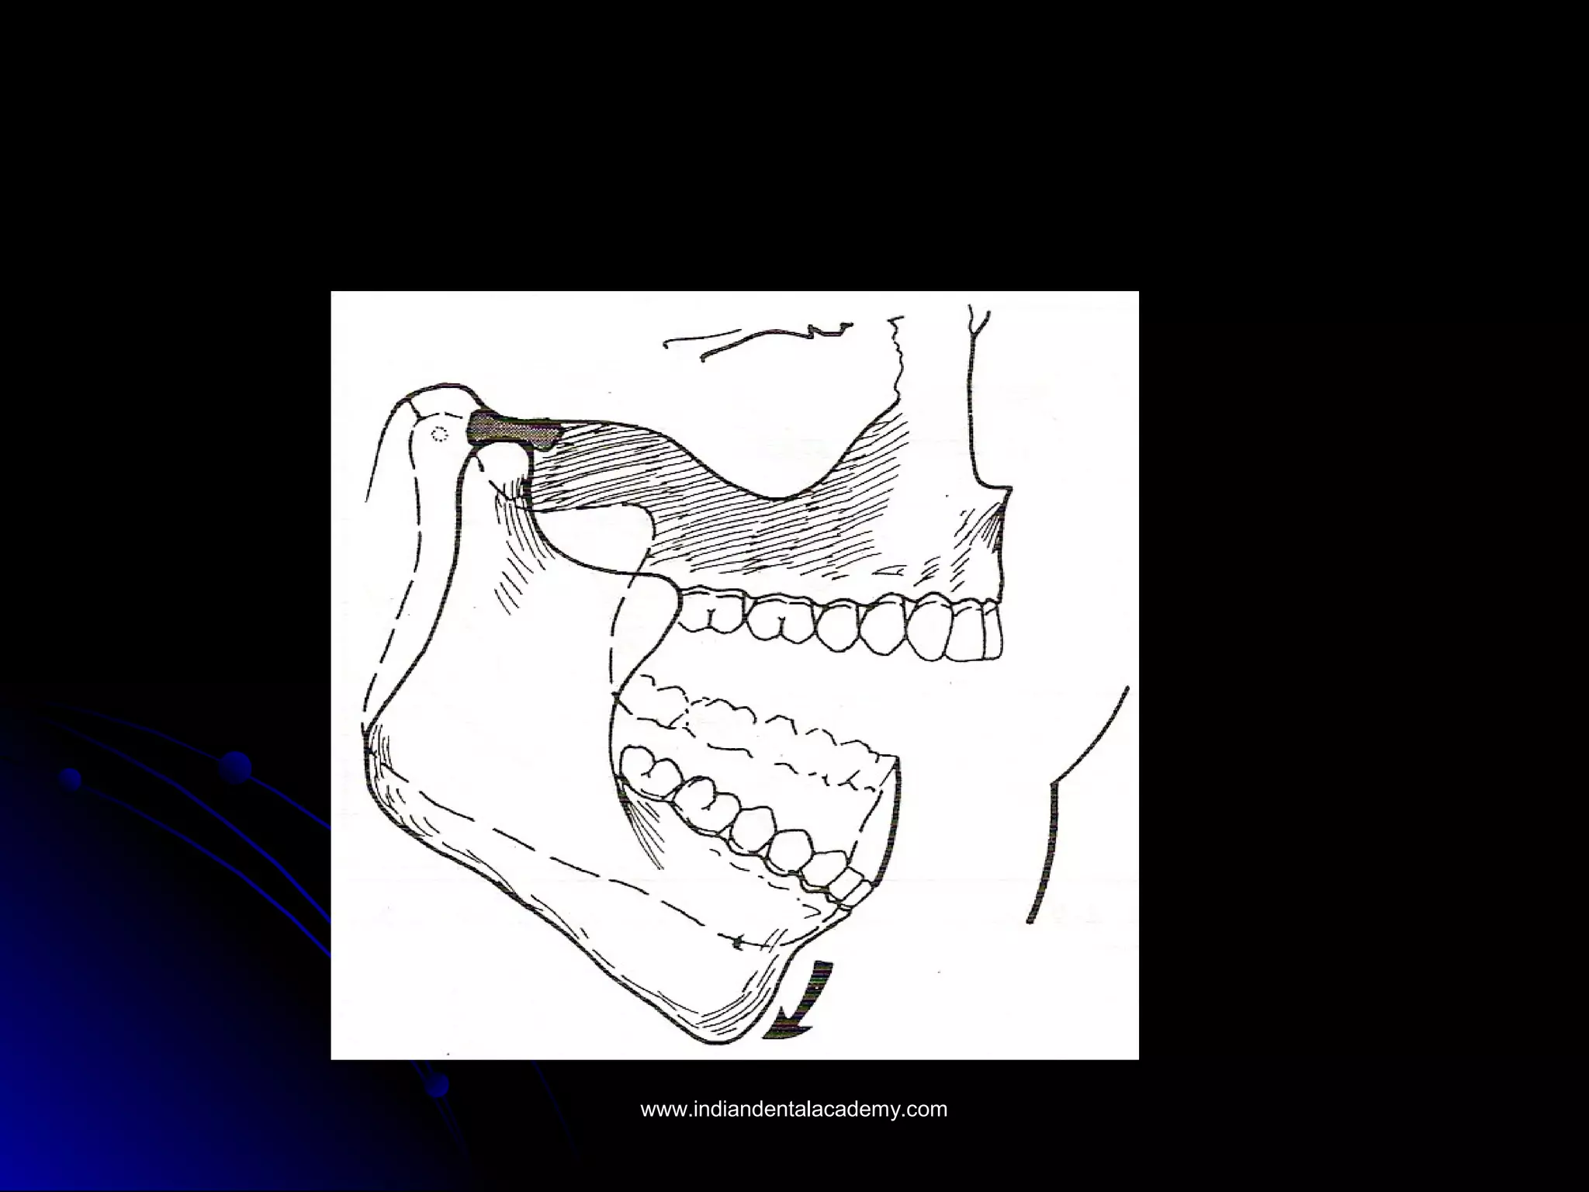Click the blue dot below the diagram
This screenshot has height=1192, width=1589.
(x=438, y=1085)
